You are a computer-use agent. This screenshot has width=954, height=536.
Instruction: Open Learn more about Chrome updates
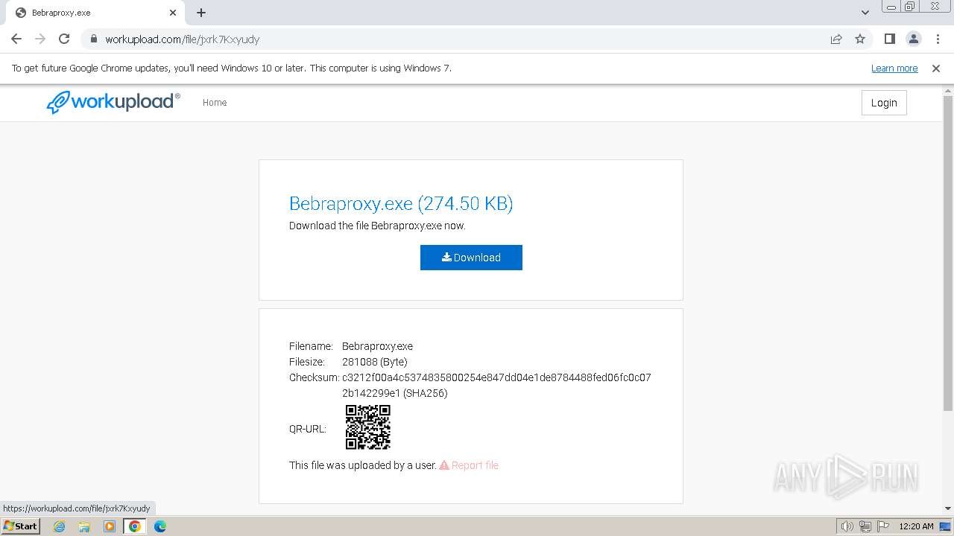pos(894,68)
